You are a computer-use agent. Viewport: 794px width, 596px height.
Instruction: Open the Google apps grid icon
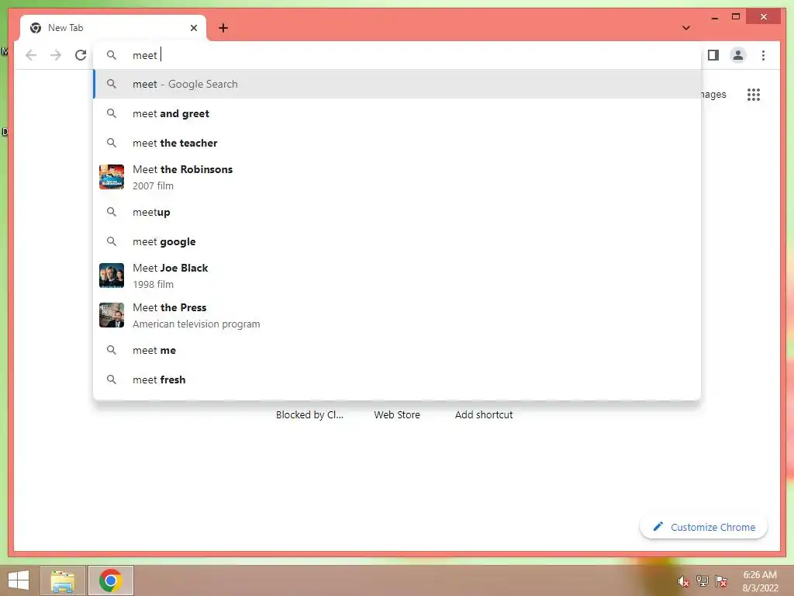coord(754,95)
